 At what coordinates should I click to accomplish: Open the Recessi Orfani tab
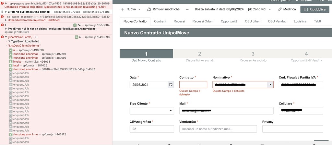203,21
